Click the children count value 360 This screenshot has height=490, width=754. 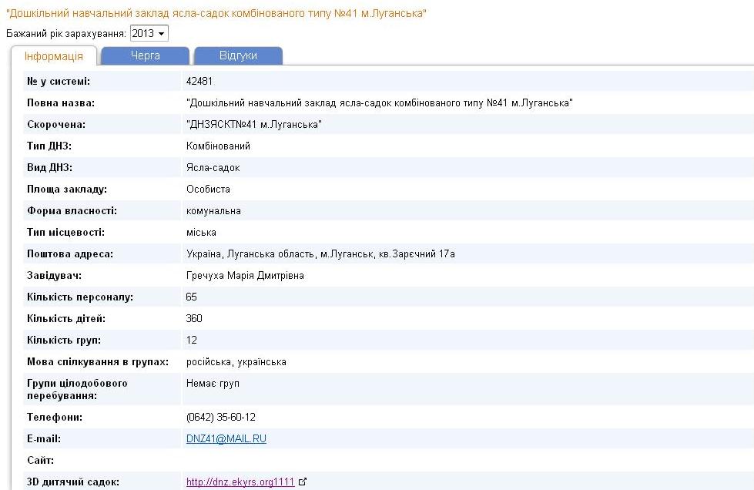[194, 319]
